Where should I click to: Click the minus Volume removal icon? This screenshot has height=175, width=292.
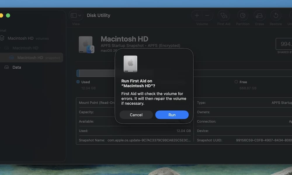207,15
